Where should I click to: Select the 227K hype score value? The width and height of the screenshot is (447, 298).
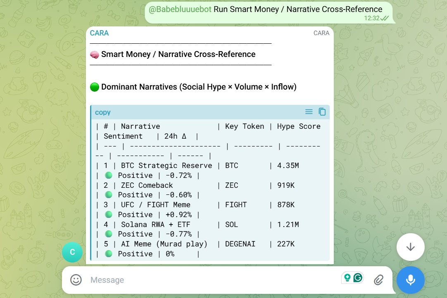click(285, 244)
